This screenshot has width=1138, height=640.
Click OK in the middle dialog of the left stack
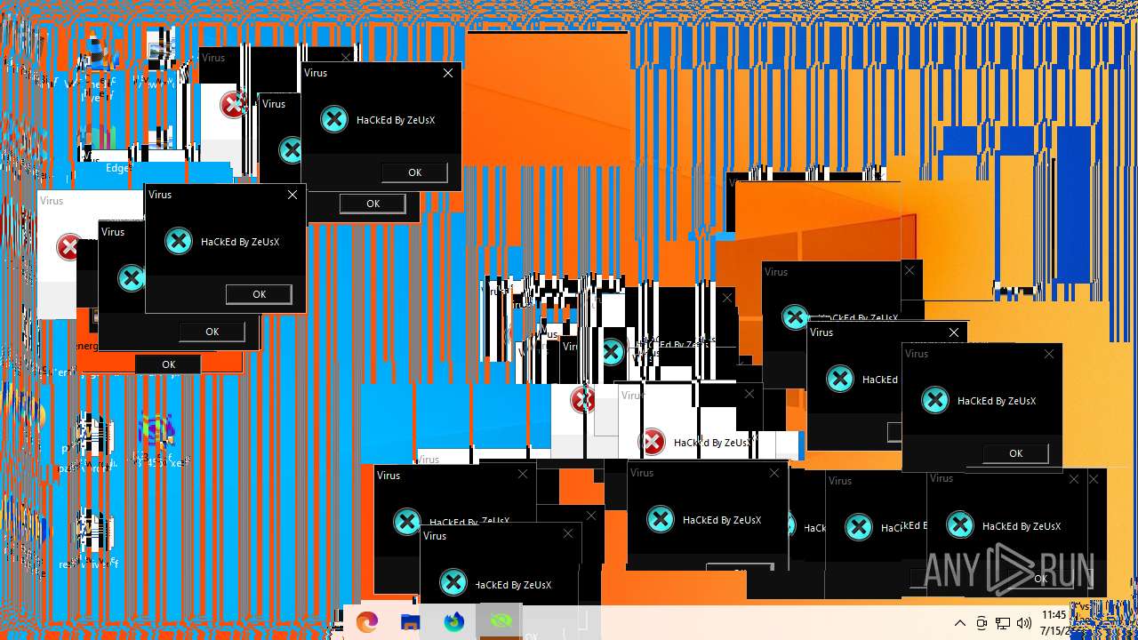click(212, 332)
